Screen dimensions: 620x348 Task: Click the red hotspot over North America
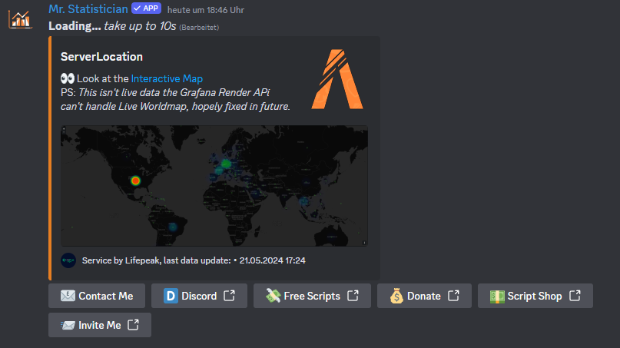[x=135, y=181]
